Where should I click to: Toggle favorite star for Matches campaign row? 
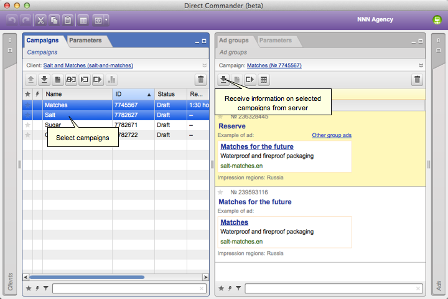click(27, 105)
